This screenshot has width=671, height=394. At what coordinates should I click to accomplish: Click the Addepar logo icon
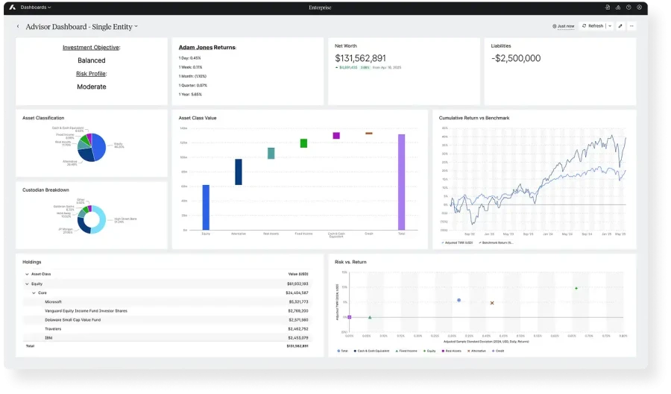12,7
